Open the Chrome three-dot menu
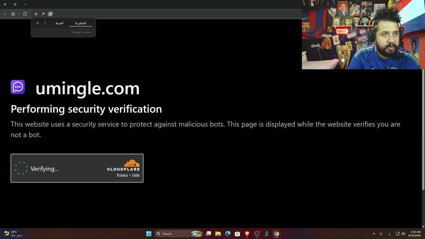This screenshot has height=239, width=425. pyautogui.click(x=5, y=14)
